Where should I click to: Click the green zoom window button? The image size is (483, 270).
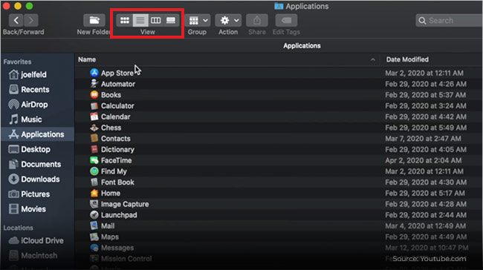pyautogui.click(x=30, y=6)
